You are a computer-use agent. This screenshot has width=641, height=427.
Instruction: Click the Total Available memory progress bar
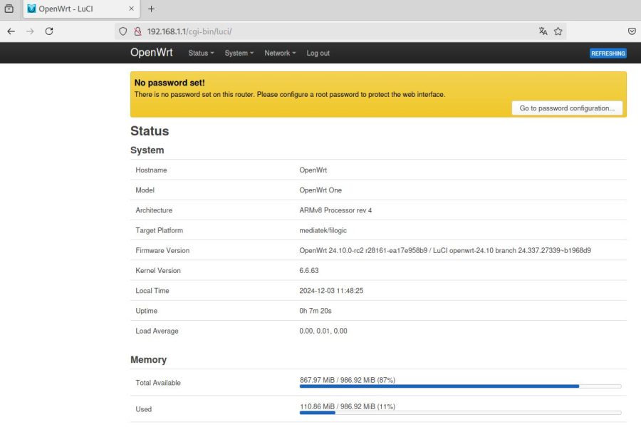[x=460, y=386]
